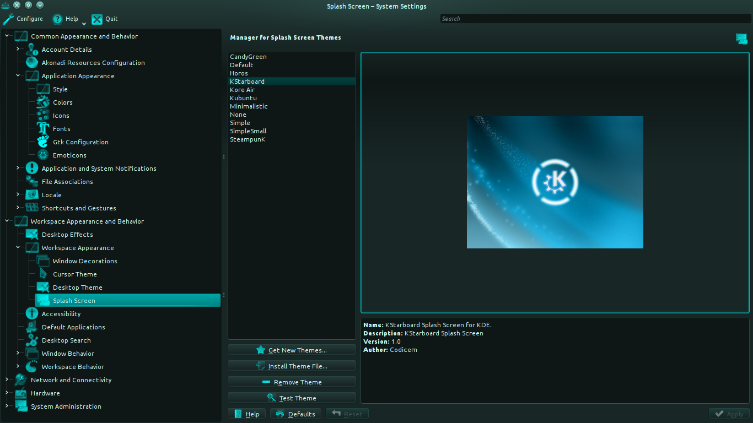Screen dimensions: 753x423
Task: Select the SimpleSmall splash theme
Action: (x=292, y=131)
